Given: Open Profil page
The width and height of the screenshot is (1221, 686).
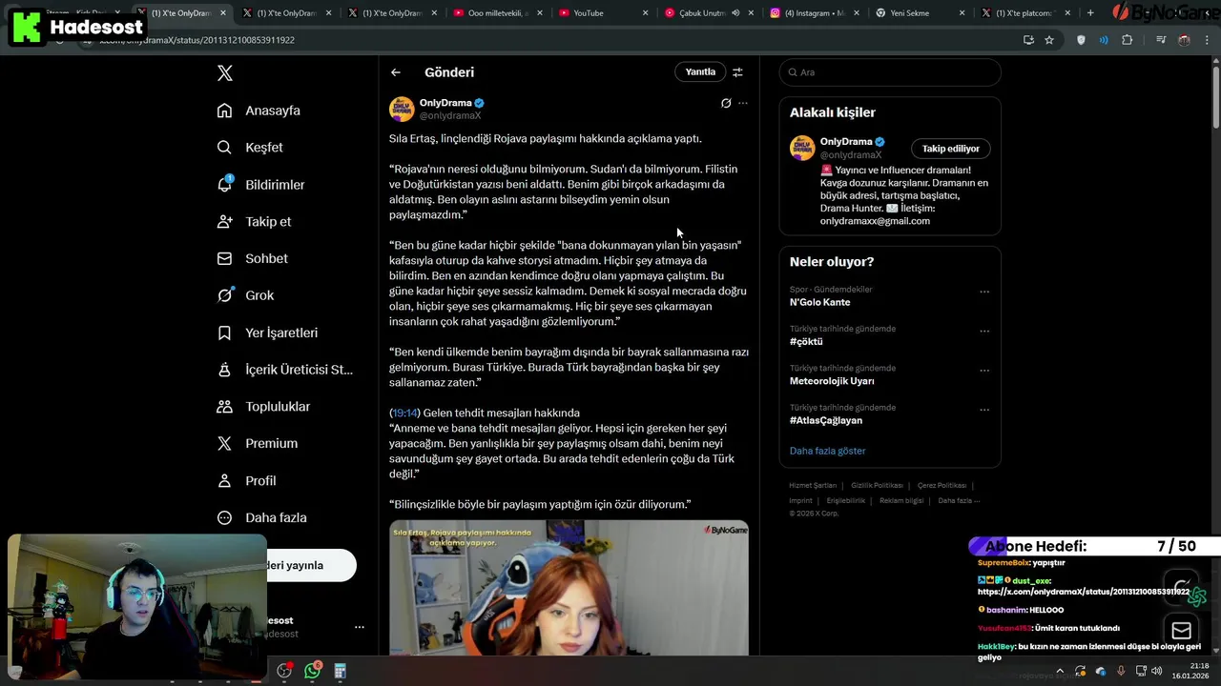Looking at the screenshot, I should point(246,481).
